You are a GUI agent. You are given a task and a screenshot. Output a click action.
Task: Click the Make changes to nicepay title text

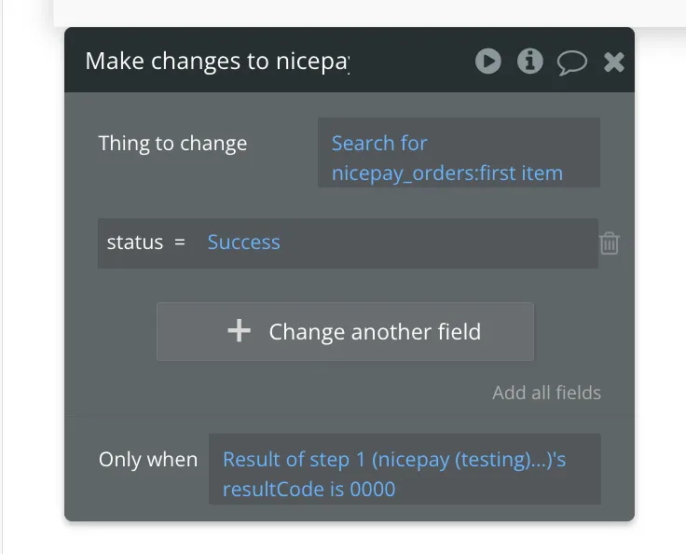click(x=217, y=62)
